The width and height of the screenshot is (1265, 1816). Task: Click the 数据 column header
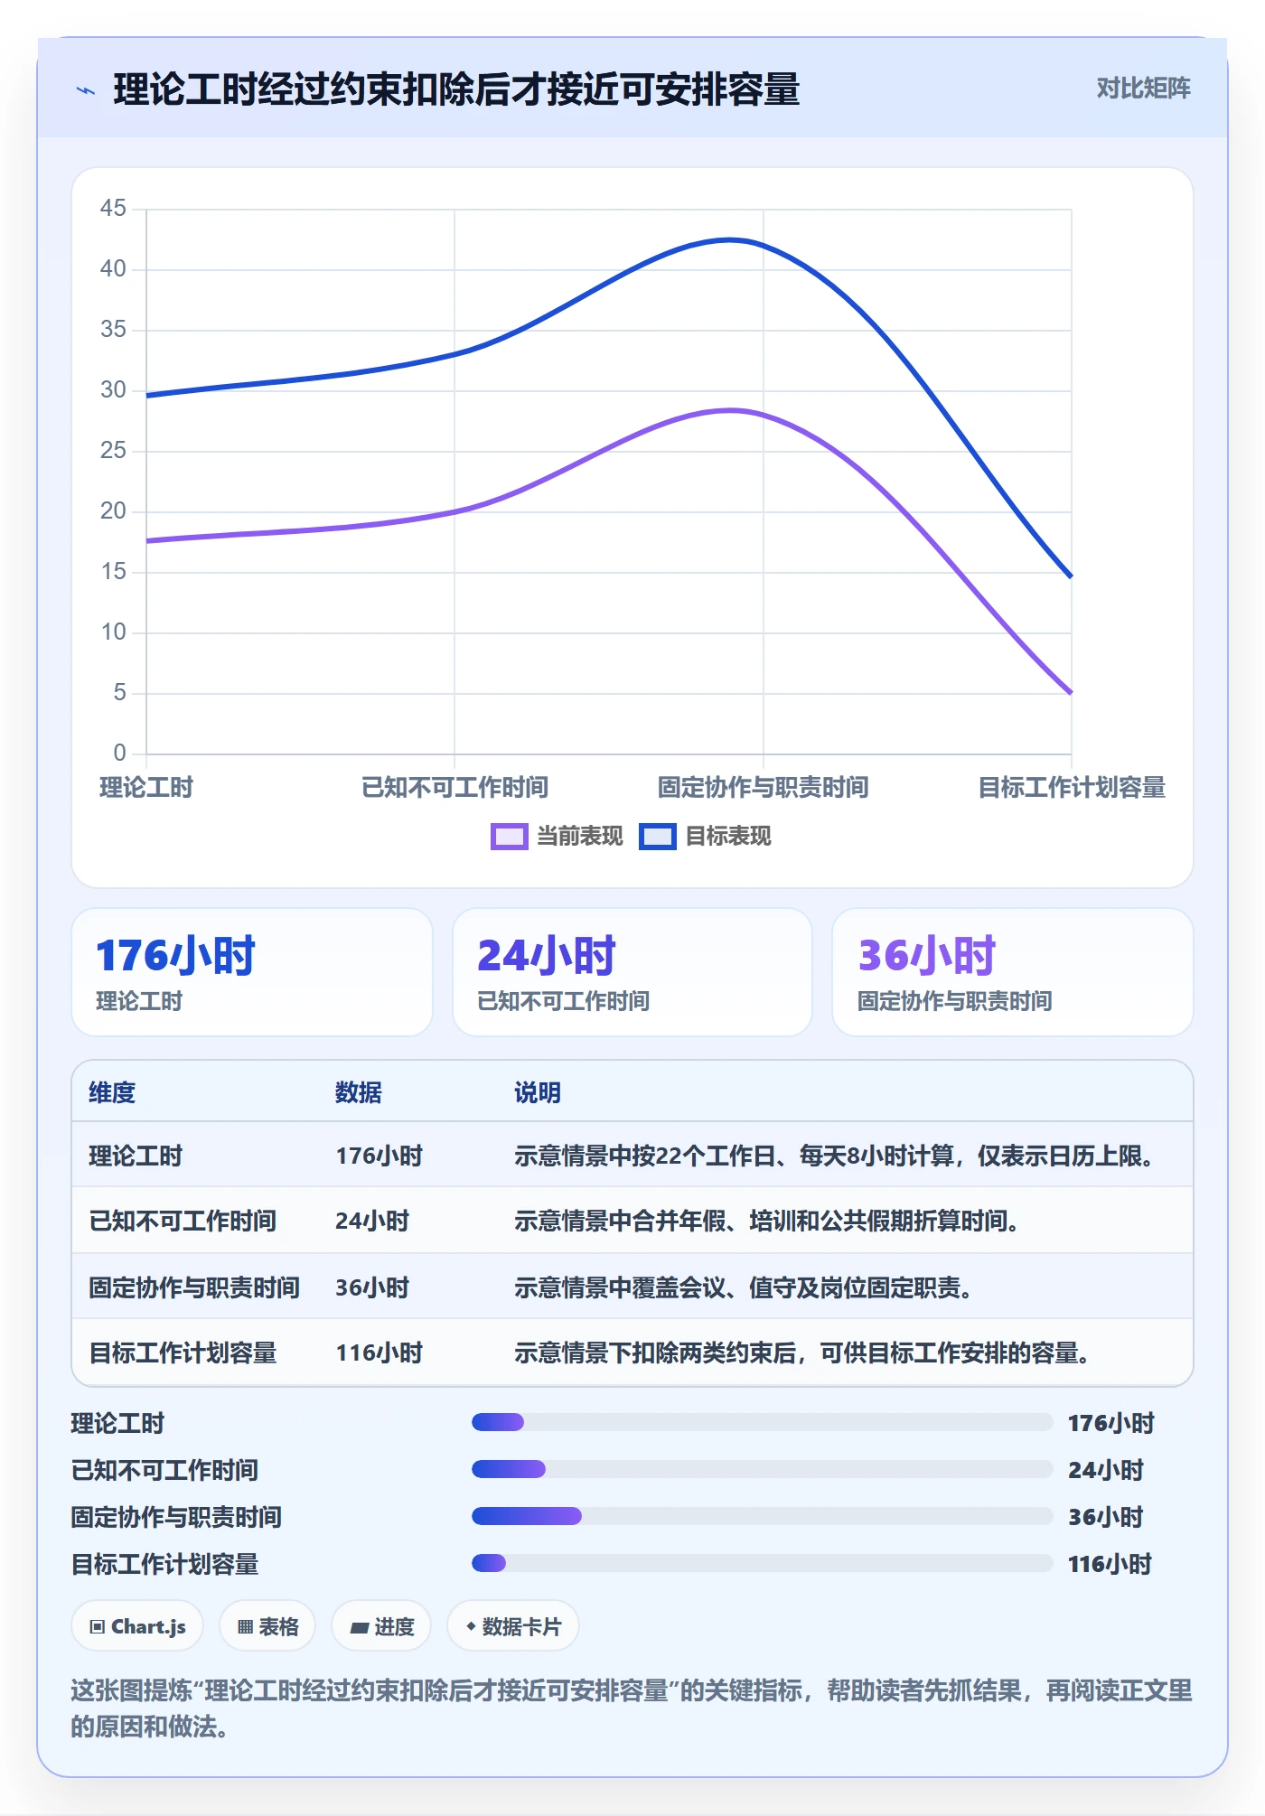pyautogui.click(x=359, y=1092)
